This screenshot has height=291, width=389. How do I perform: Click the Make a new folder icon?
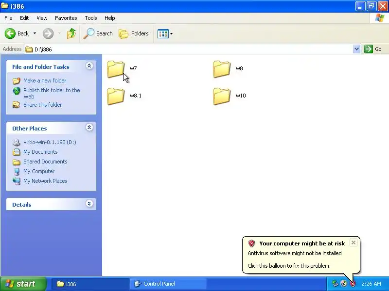pyautogui.click(x=17, y=81)
